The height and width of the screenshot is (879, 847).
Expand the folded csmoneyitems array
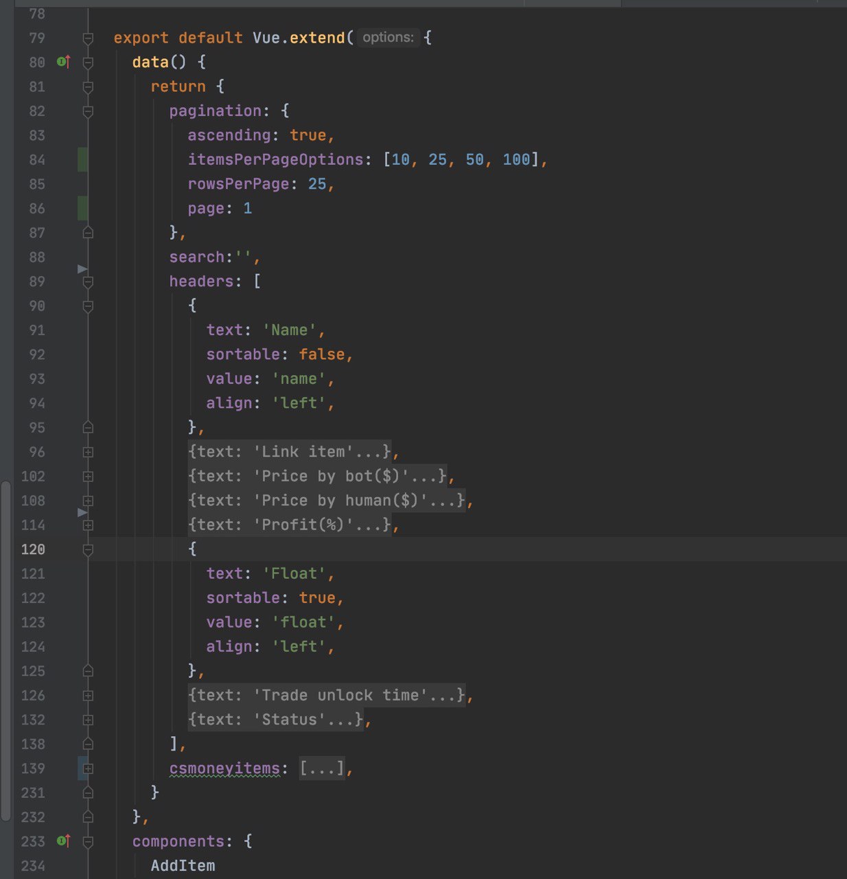tap(88, 768)
